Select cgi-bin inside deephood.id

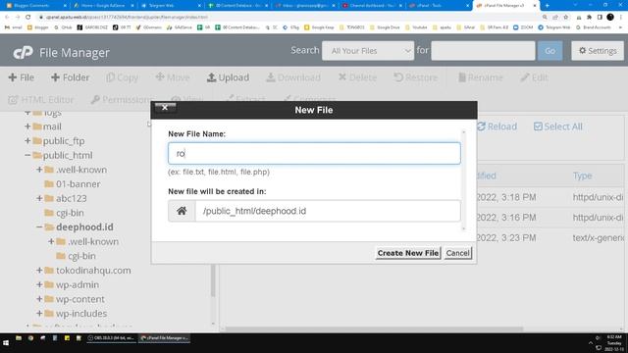point(81,256)
